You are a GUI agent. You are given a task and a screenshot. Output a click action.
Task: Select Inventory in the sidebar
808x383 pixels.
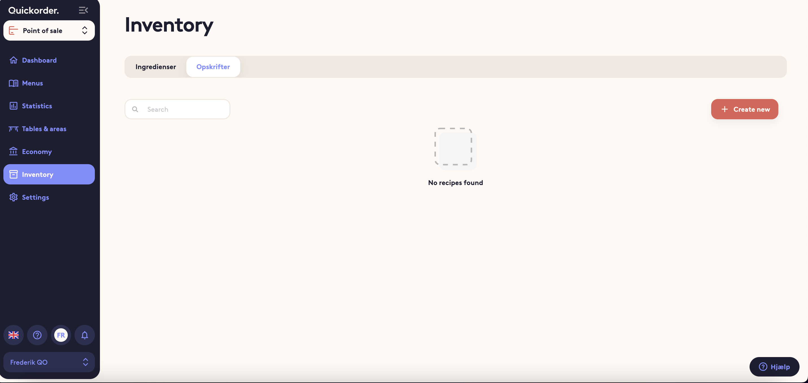click(49, 174)
